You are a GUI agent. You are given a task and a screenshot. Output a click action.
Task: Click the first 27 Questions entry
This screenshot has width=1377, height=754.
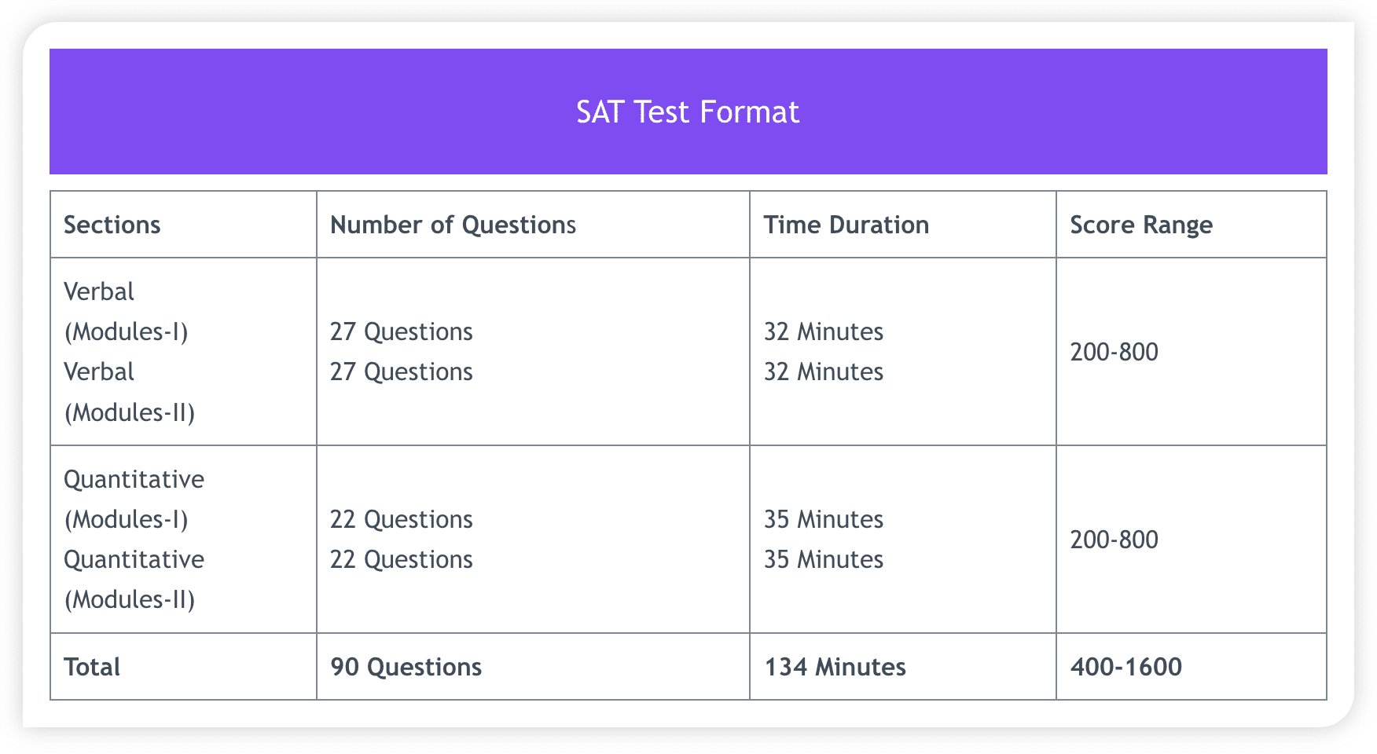pos(401,331)
